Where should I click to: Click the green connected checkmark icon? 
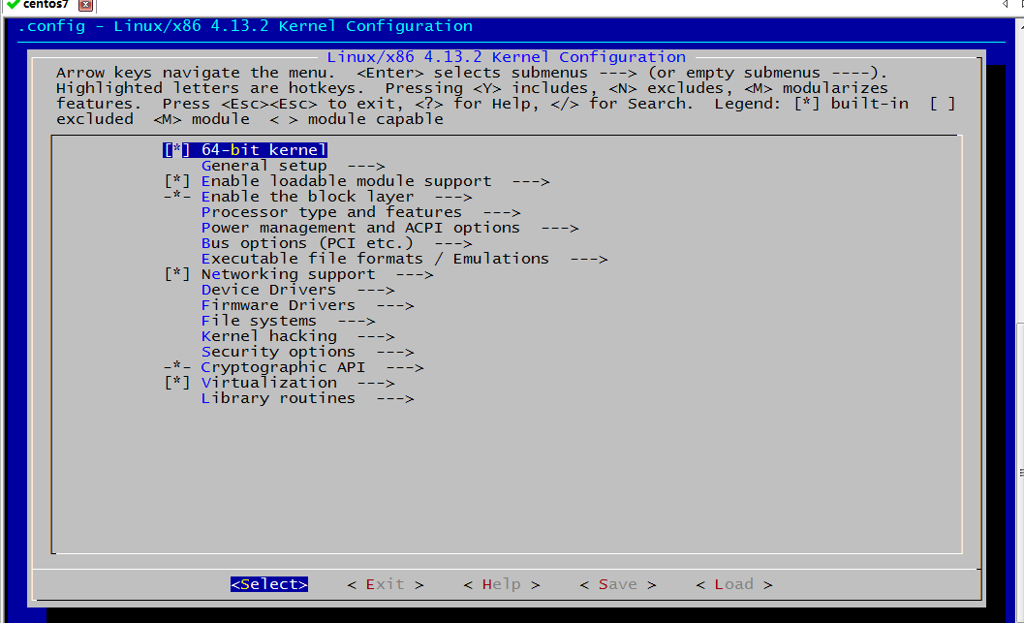click(13, 4)
